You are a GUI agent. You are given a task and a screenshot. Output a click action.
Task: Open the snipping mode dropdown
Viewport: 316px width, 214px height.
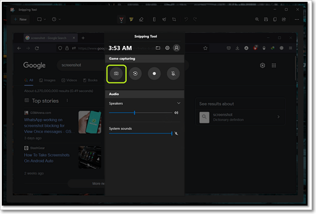tap(42, 19)
